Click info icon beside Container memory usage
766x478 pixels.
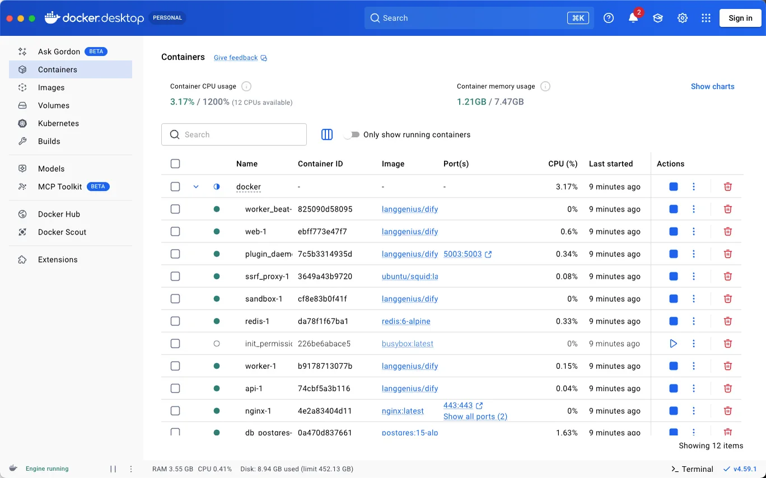click(545, 86)
